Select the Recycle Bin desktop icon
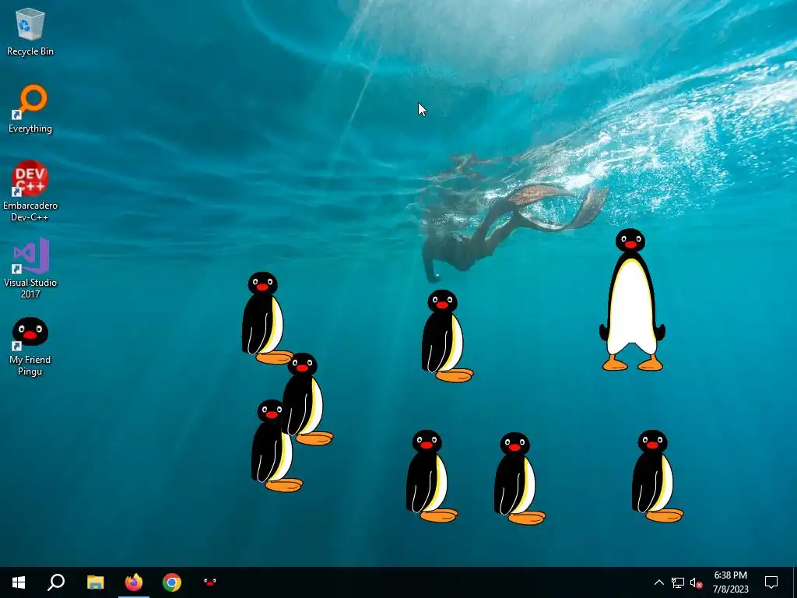This screenshot has height=598, width=797. tap(30, 31)
